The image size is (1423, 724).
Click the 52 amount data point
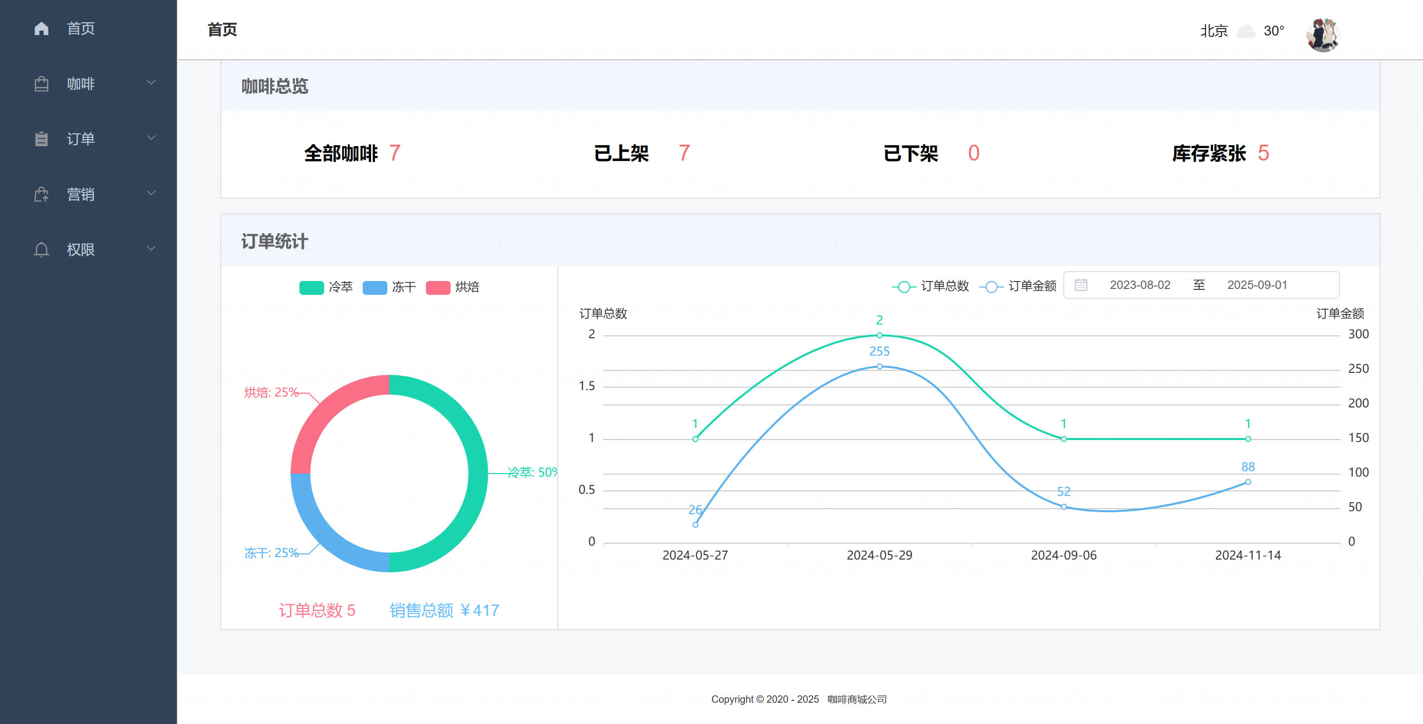(x=1064, y=507)
